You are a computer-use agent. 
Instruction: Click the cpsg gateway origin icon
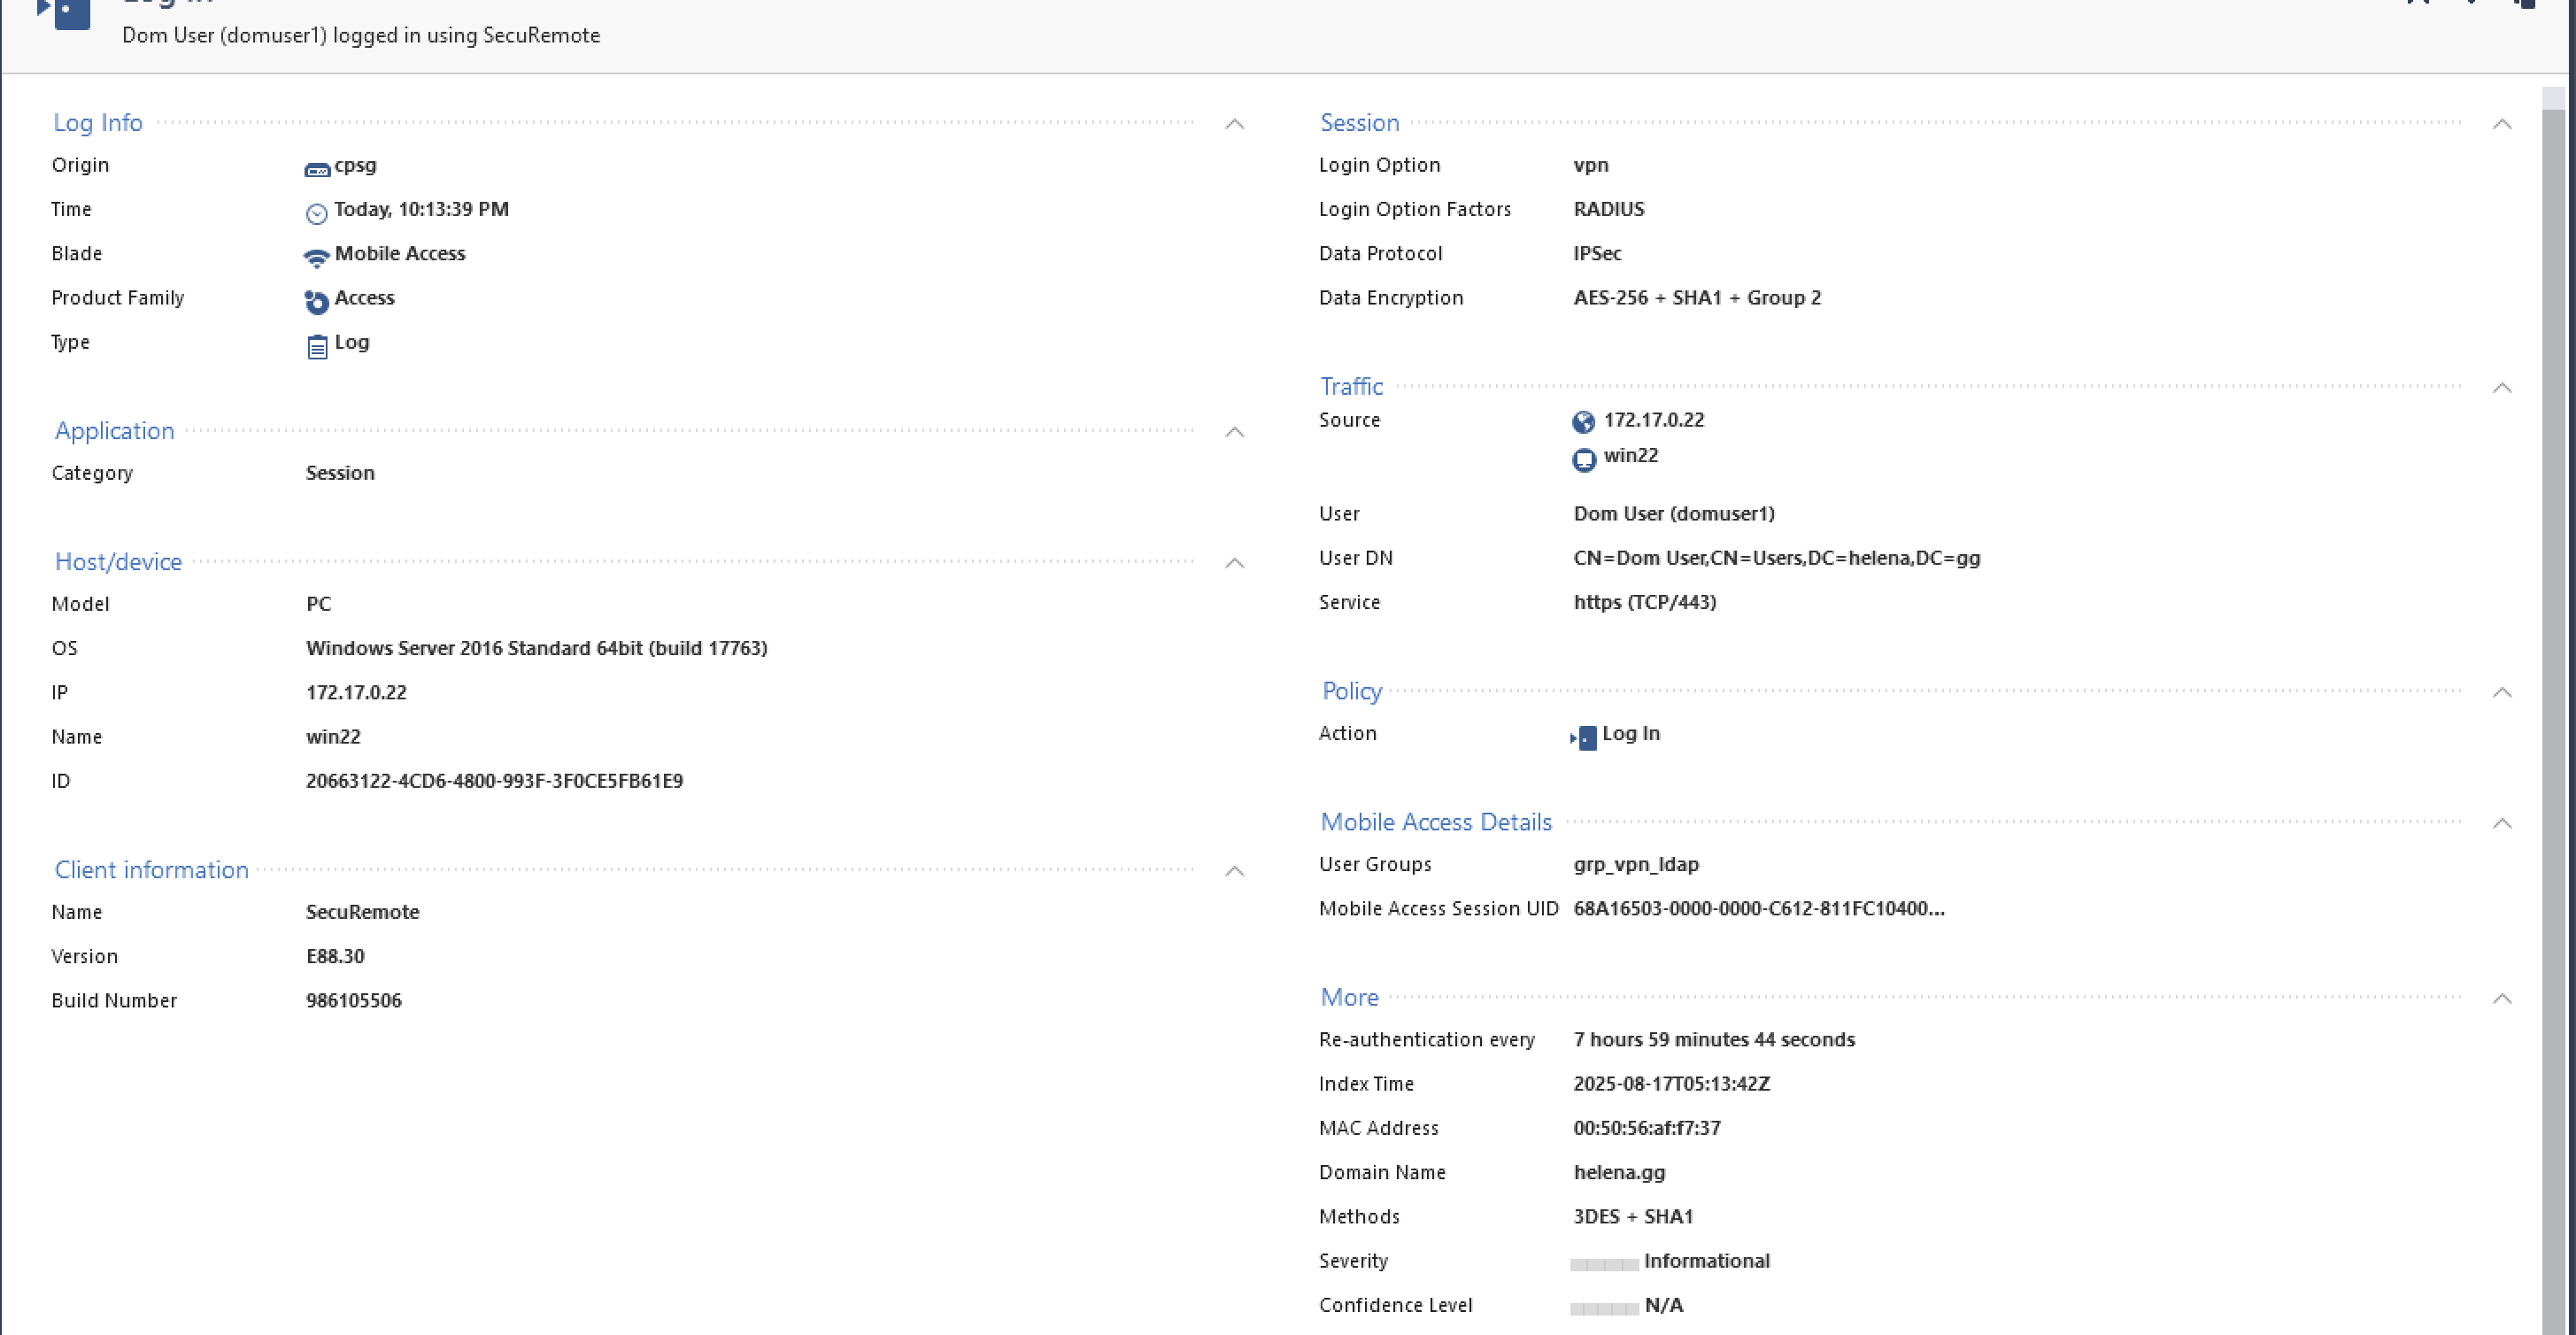tap(317, 170)
